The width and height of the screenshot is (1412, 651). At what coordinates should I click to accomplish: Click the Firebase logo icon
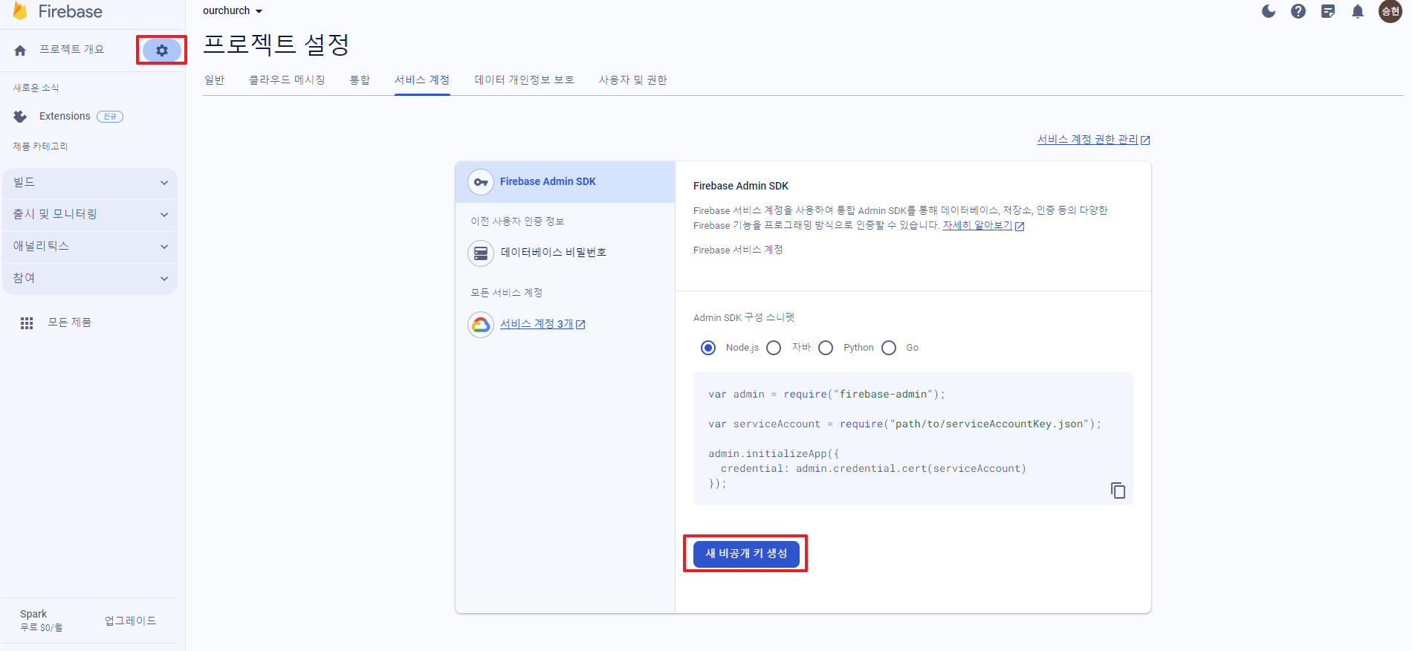point(20,11)
